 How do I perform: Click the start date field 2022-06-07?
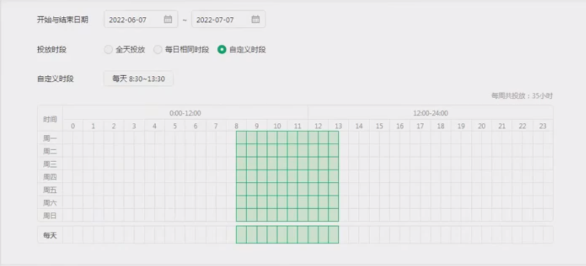[x=141, y=20]
